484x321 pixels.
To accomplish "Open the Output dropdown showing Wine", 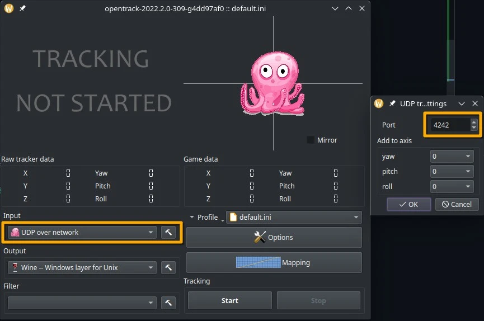I will (x=82, y=267).
